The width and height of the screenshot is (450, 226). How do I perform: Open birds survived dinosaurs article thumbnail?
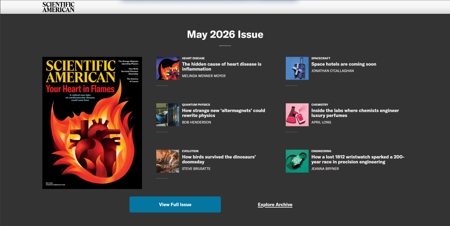(167, 161)
